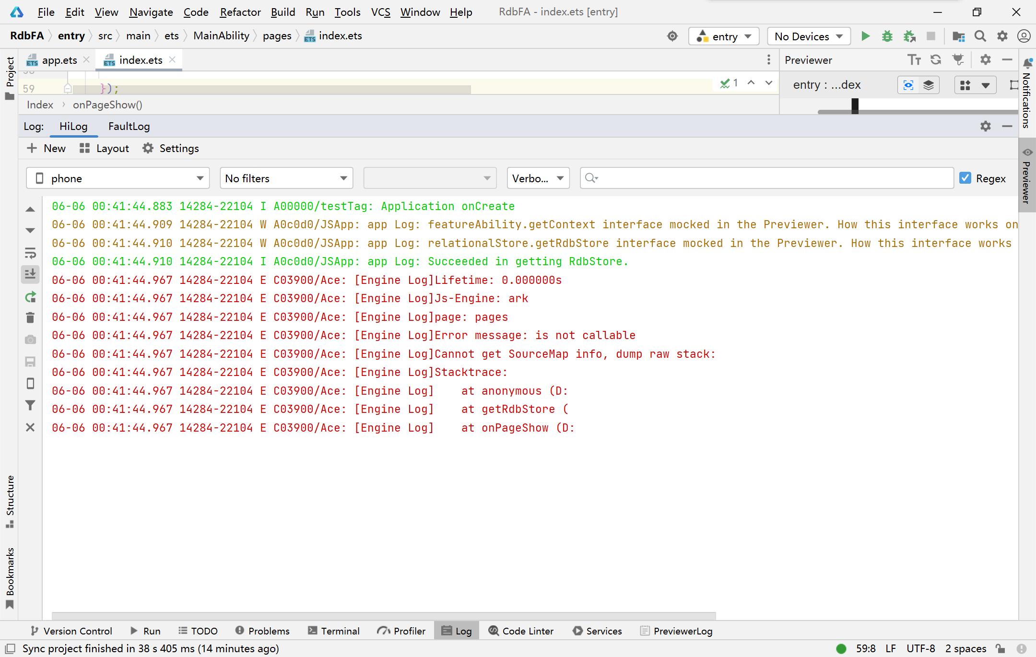Click the Previewer font size Tt icon
1036x657 pixels.
coord(914,60)
